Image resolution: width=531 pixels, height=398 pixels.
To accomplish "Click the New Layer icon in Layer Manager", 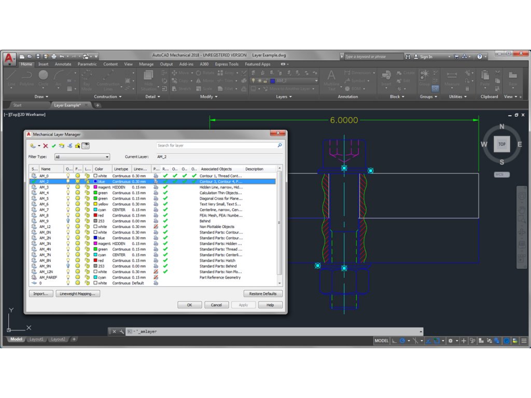I will pos(33,146).
